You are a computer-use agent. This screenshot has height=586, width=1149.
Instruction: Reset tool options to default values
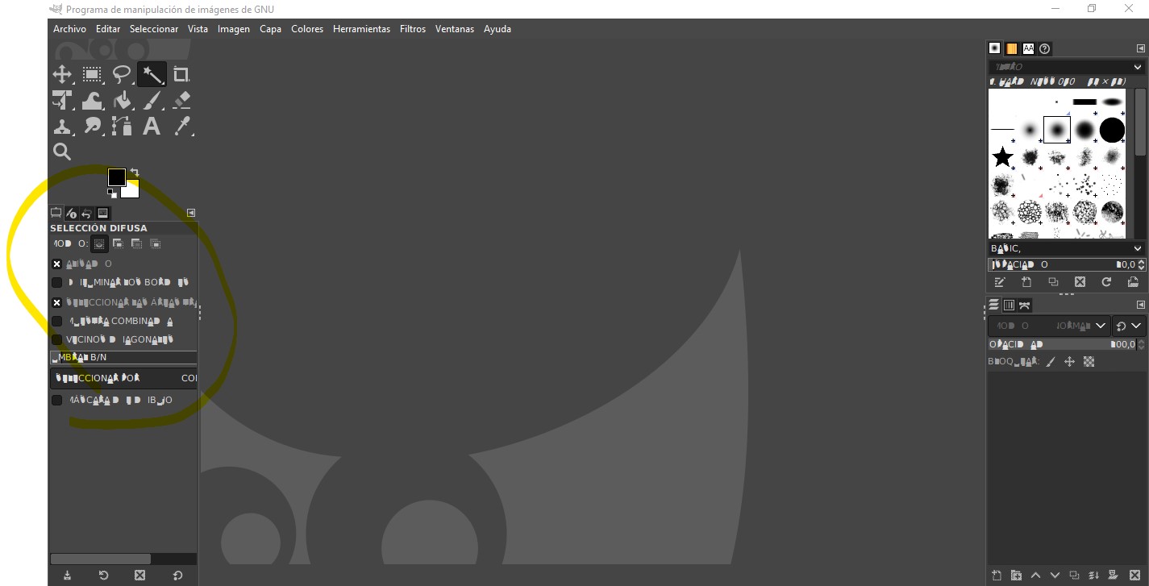click(177, 576)
